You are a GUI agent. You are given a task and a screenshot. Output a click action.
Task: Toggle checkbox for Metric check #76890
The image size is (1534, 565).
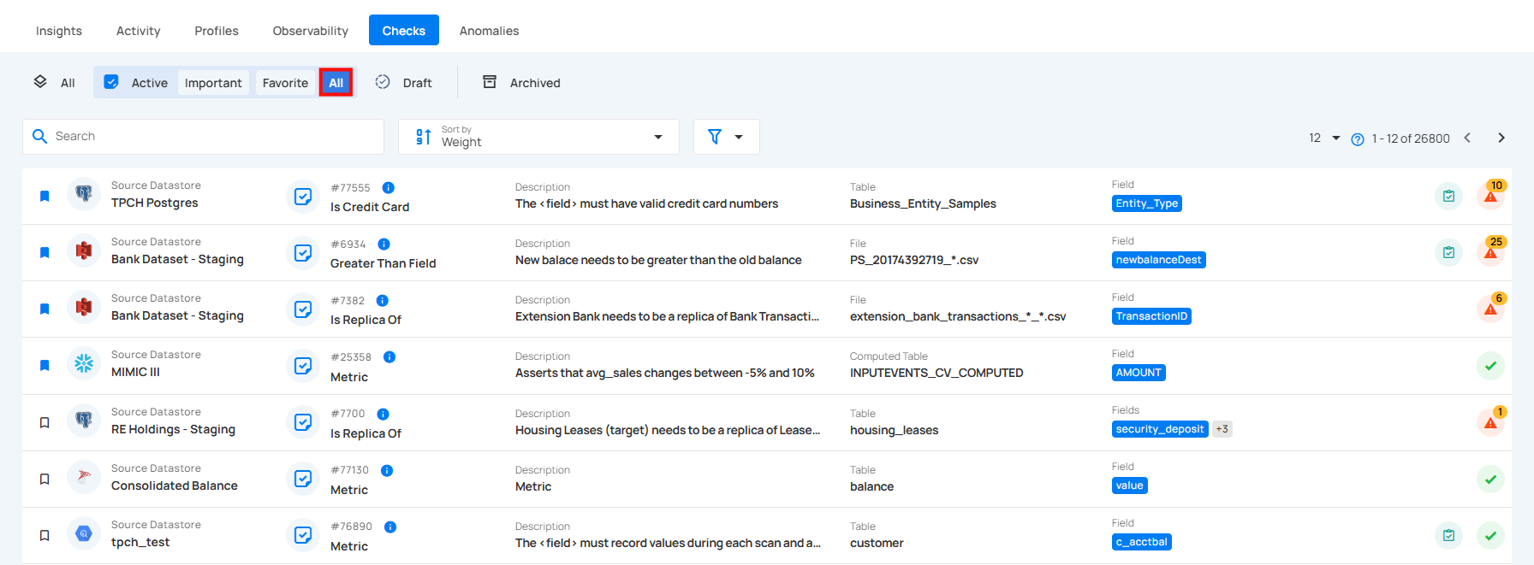click(x=303, y=535)
